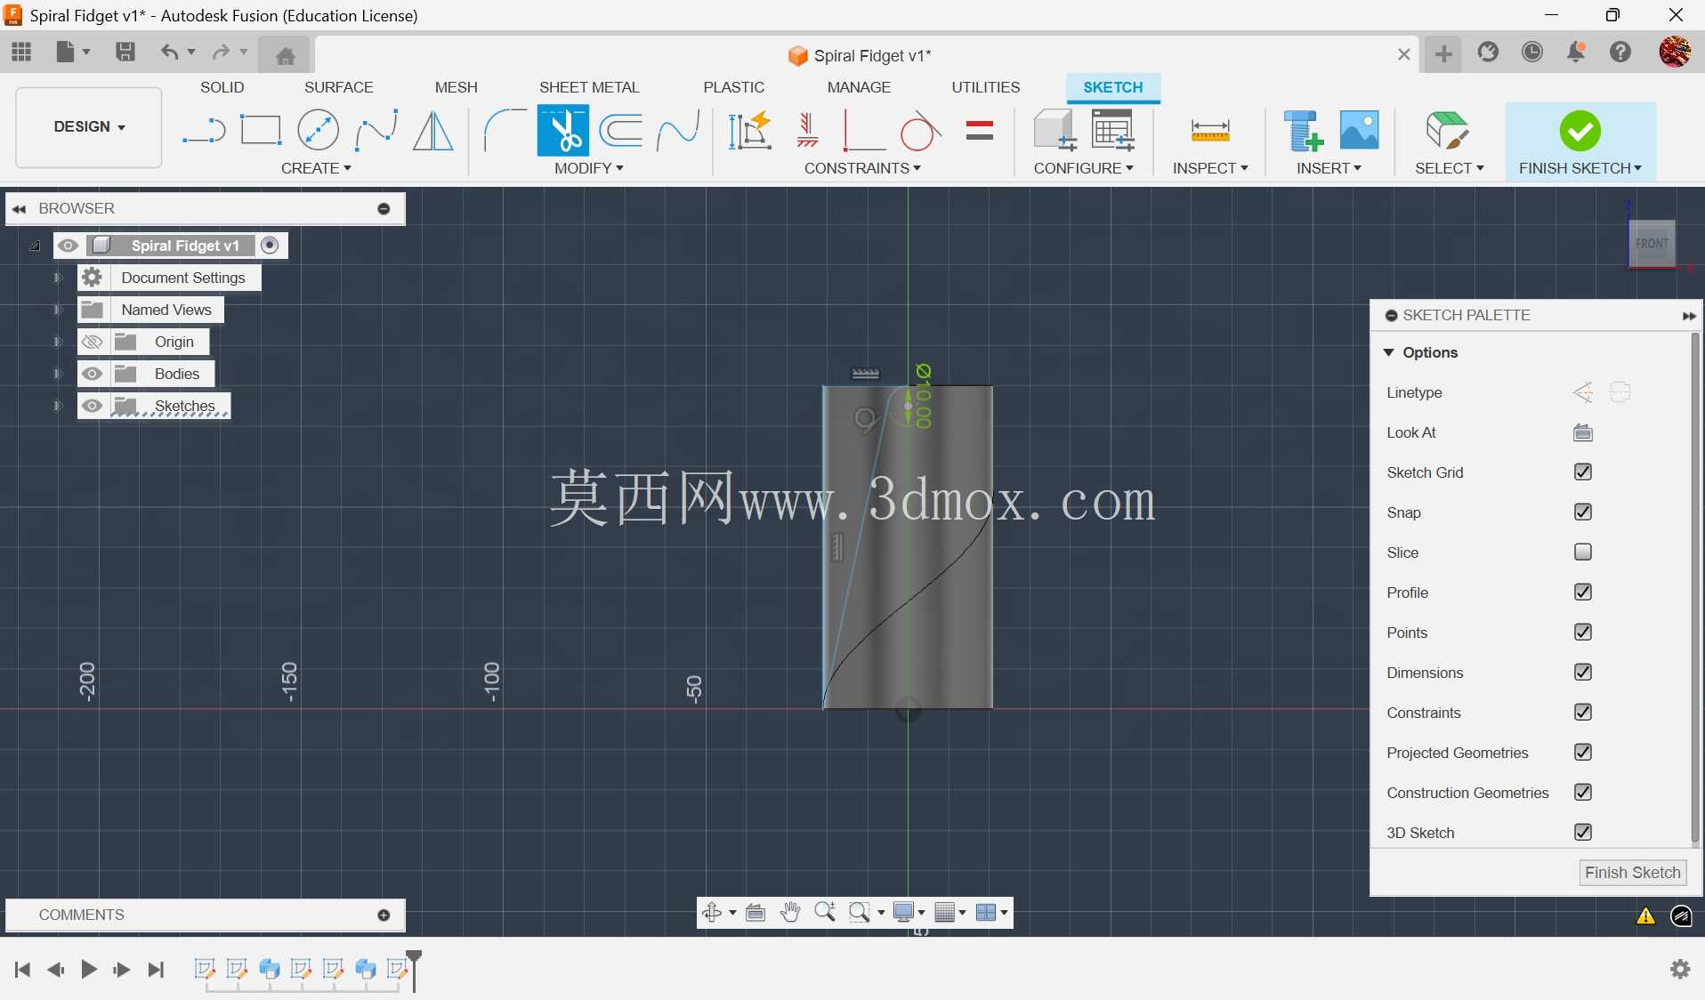Switch to the MESH tab
Screen dimensions: 1705x1000
456,87
